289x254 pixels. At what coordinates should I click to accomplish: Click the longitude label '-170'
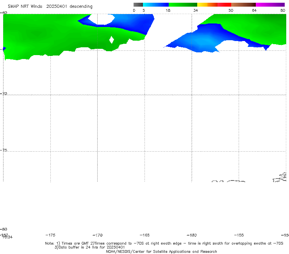pyautogui.click(x=98, y=235)
